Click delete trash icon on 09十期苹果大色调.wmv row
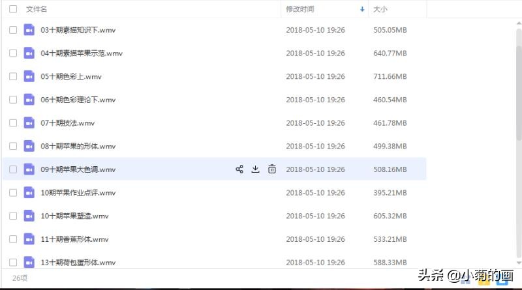The height and width of the screenshot is (290, 522). pyautogui.click(x=272, y=169)
